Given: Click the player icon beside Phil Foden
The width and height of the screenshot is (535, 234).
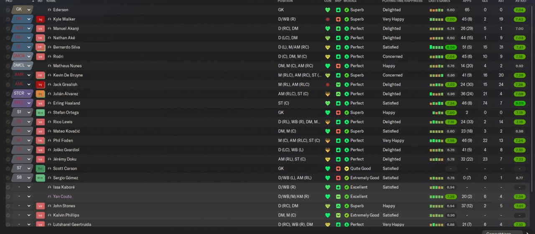Looking at the screenshot, I should 49,140.
